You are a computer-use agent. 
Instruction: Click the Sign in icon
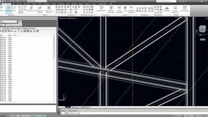pyautogui.click(x=180, y=1)
